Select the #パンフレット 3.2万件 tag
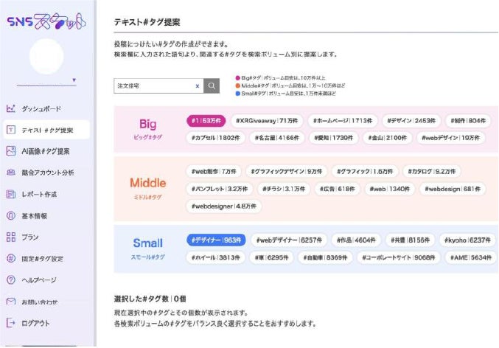The width and height of the screenshot is (499, 348). [219, 189]
